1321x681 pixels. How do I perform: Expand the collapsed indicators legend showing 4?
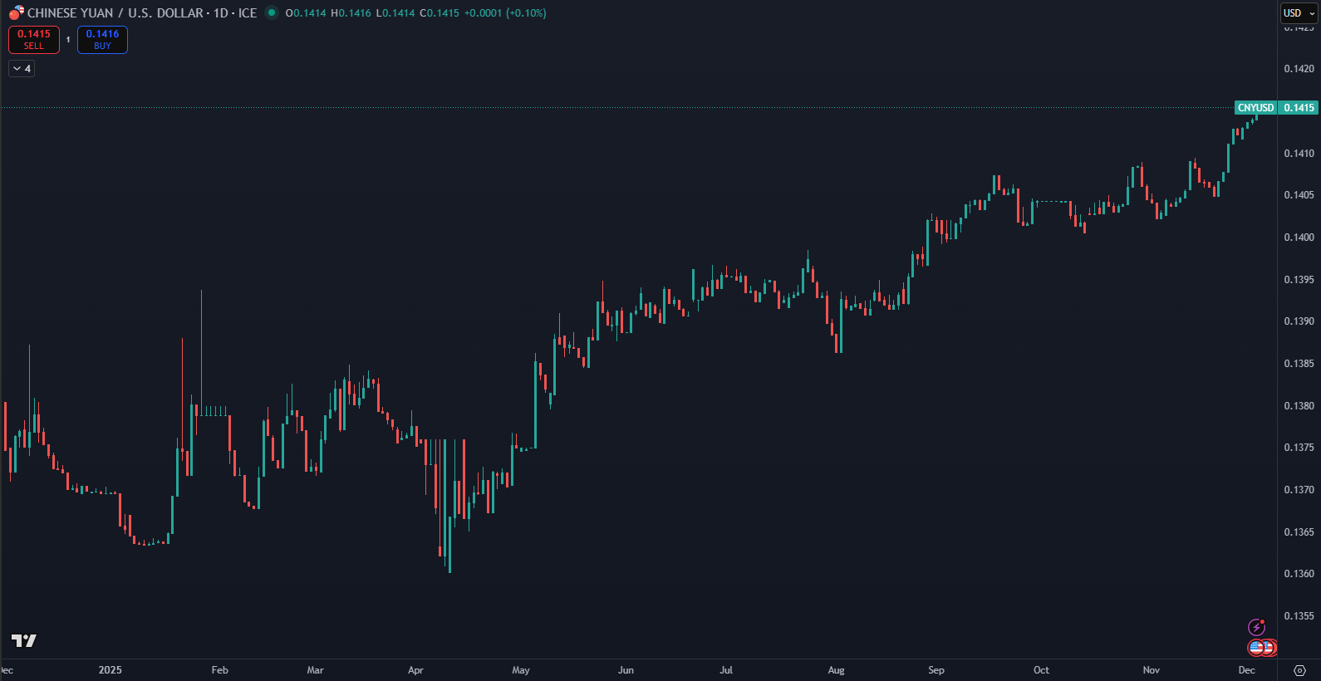point(22,69)
